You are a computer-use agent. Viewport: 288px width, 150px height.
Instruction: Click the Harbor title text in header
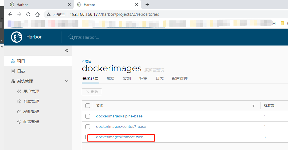click(x=34, y=37)
